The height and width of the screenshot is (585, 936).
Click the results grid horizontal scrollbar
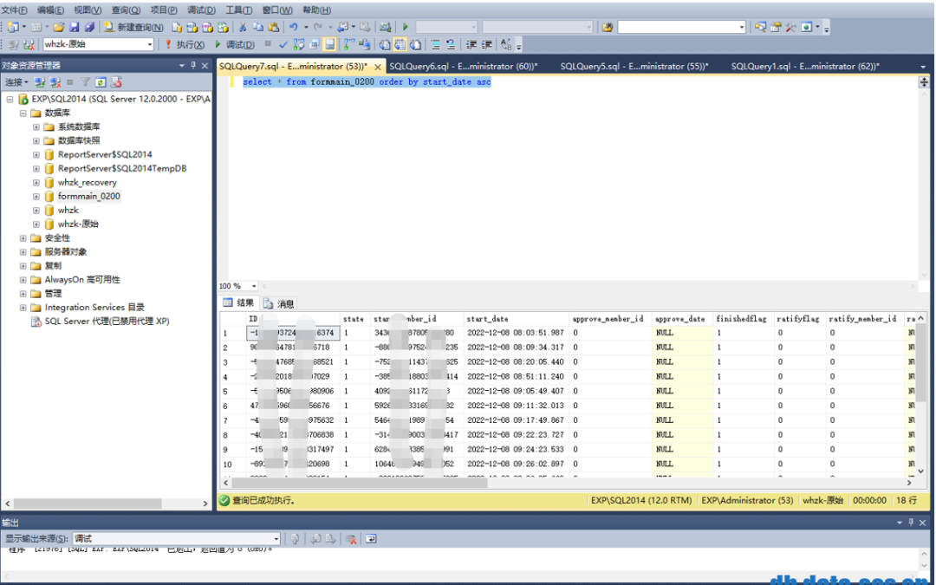tap(360, 483)
